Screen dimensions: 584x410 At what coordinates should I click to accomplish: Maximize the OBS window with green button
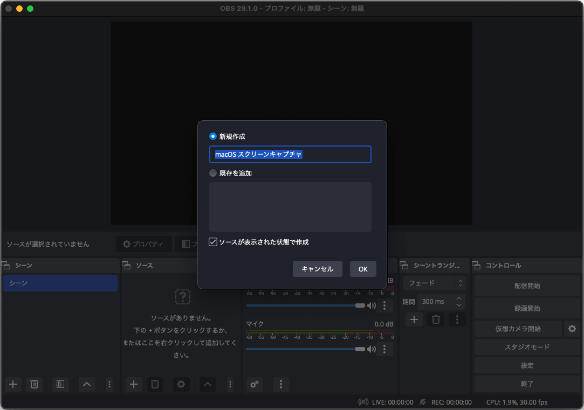click(x=30, y=9)
